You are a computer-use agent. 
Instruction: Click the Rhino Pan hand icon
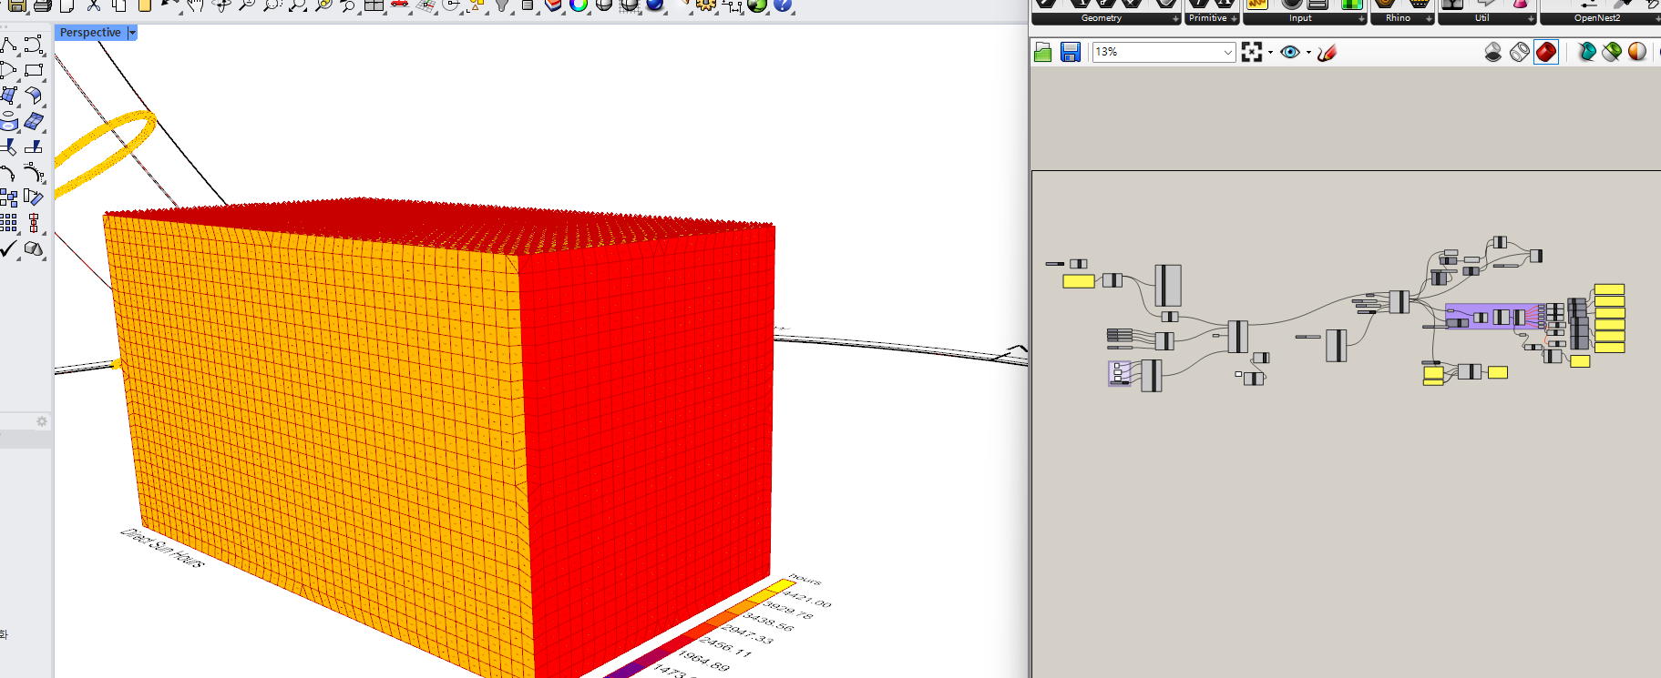pos(195,5)
